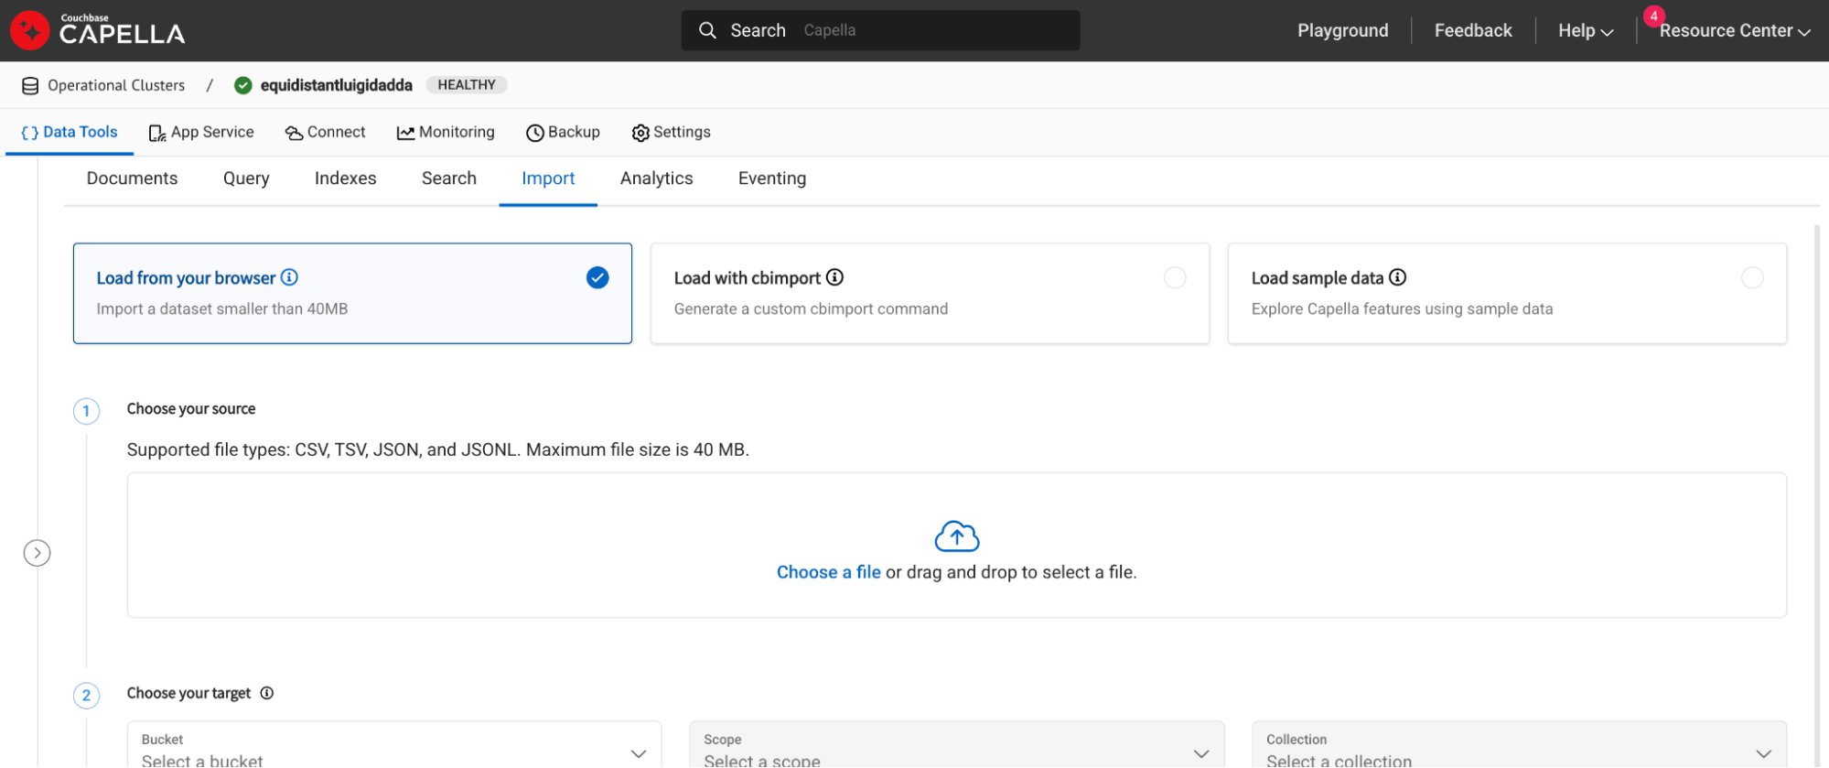Click the search magnifier icon
1829x768 pixels.
point(707,30)
